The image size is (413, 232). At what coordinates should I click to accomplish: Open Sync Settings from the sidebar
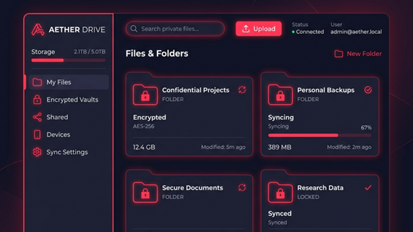point(67,152)
